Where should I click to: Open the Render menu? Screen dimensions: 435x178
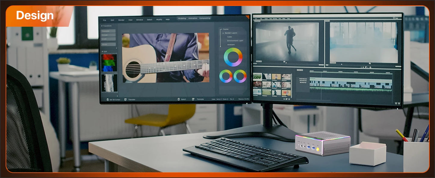click(x=121, y=20)
